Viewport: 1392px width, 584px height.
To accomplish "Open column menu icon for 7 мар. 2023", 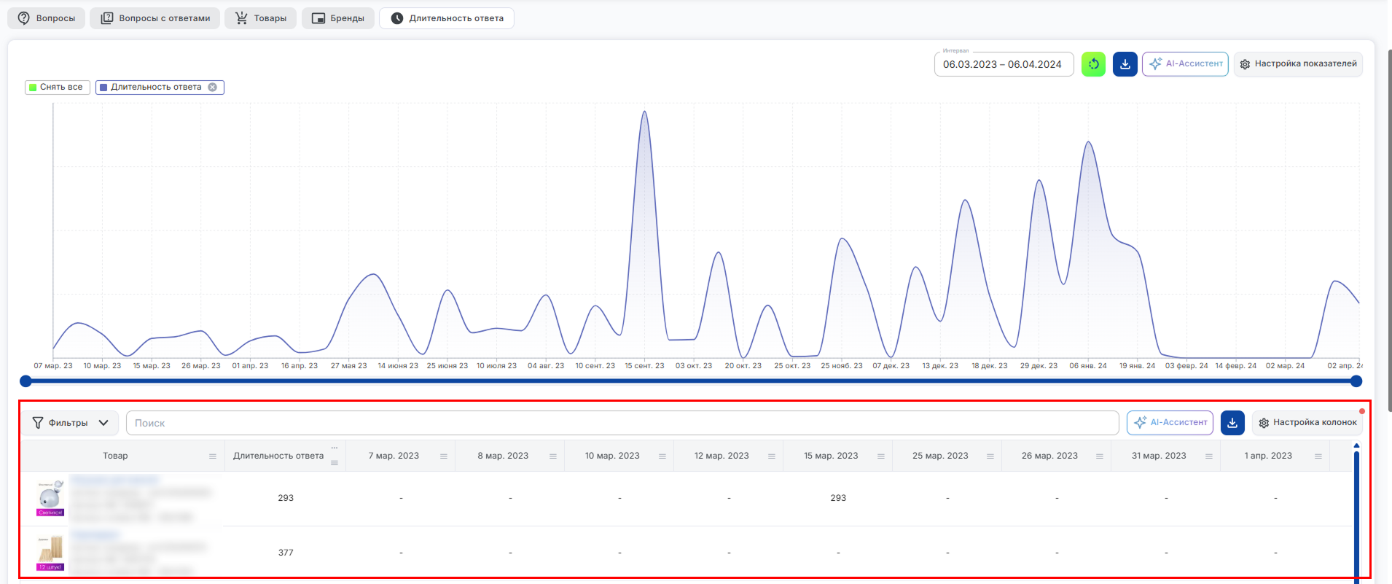I will tap(444, 456).
